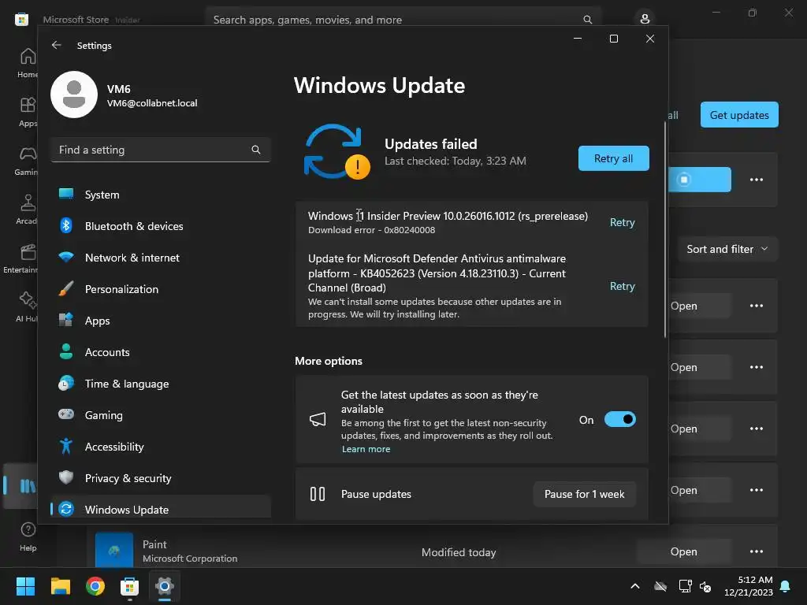Viewport: 807px width, 605px height.
Task: Click the Microsoft Store search field
Action: point(403,20)
